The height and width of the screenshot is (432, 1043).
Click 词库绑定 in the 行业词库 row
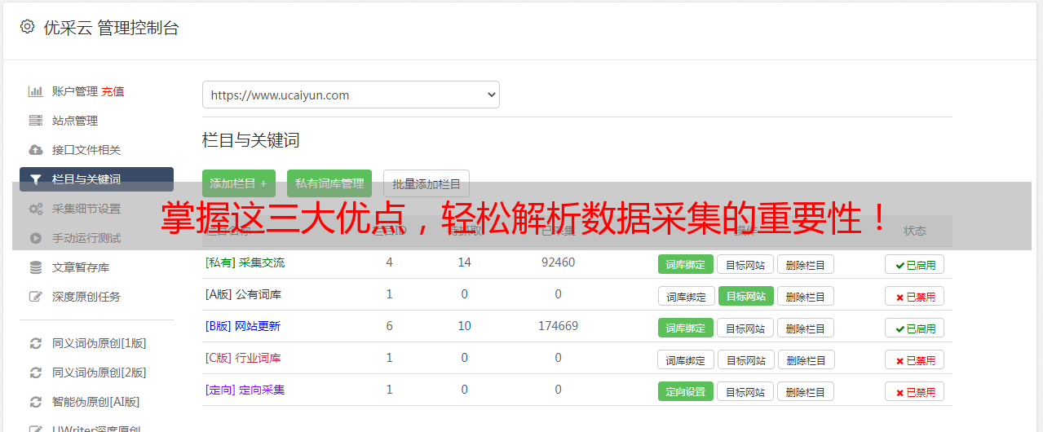point(686,359)
